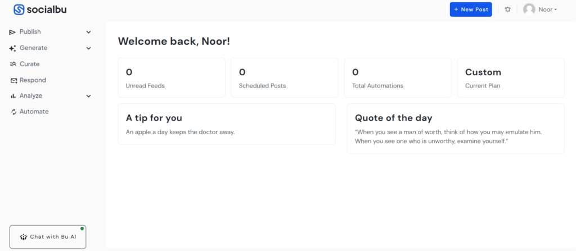Click the Respond envelope icon
Screen dimensions: 576x251
point(13,80)
